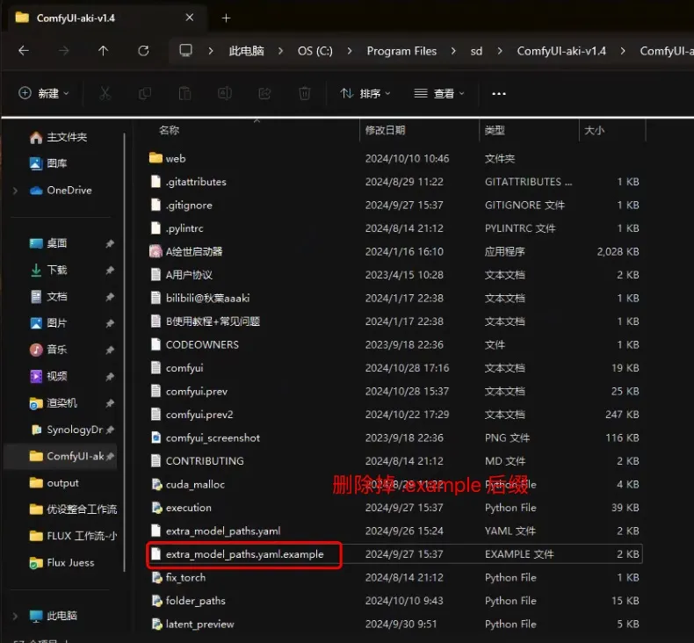
Task: Open 优设整合工作流 folder in sidebar
Action: pos(73,509)
